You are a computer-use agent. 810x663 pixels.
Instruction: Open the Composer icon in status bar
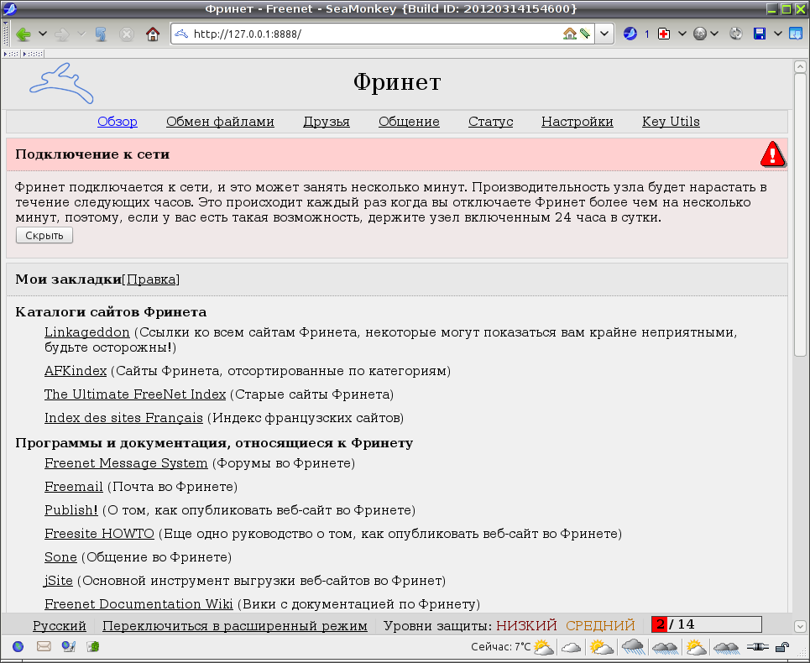pos(68,646)
